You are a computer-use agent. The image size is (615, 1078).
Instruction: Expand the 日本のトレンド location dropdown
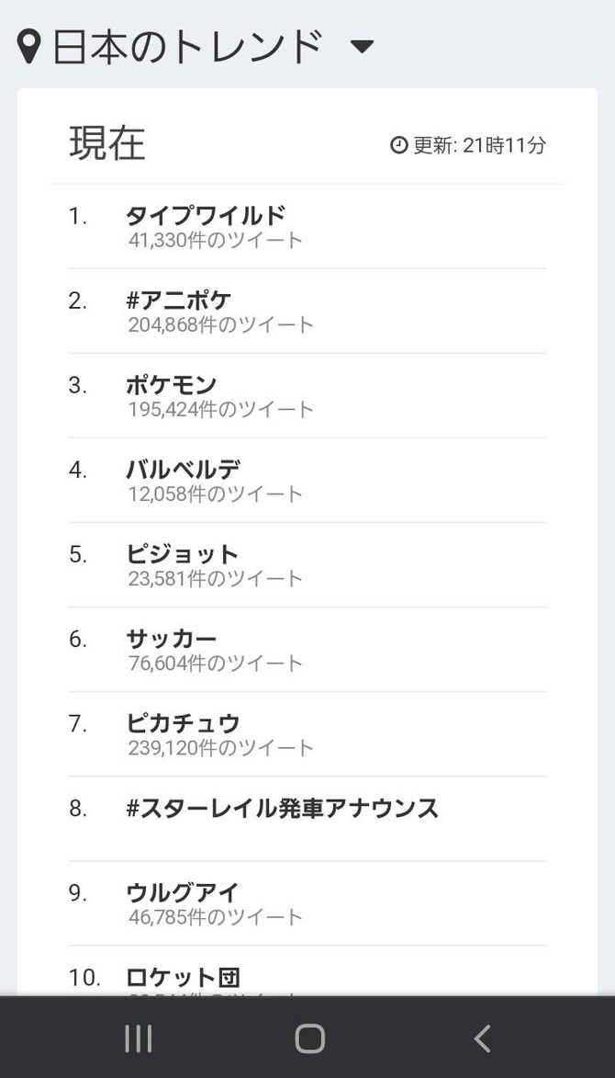[x=362, y=47]
